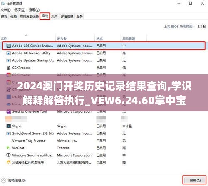Open the 文件(F) menu

pos(6,10)
